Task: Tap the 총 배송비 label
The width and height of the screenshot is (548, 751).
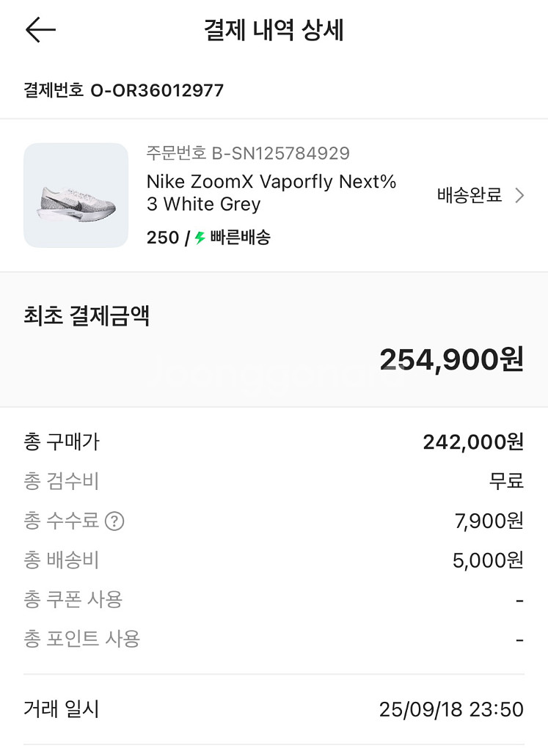Action: click(61, 560)
